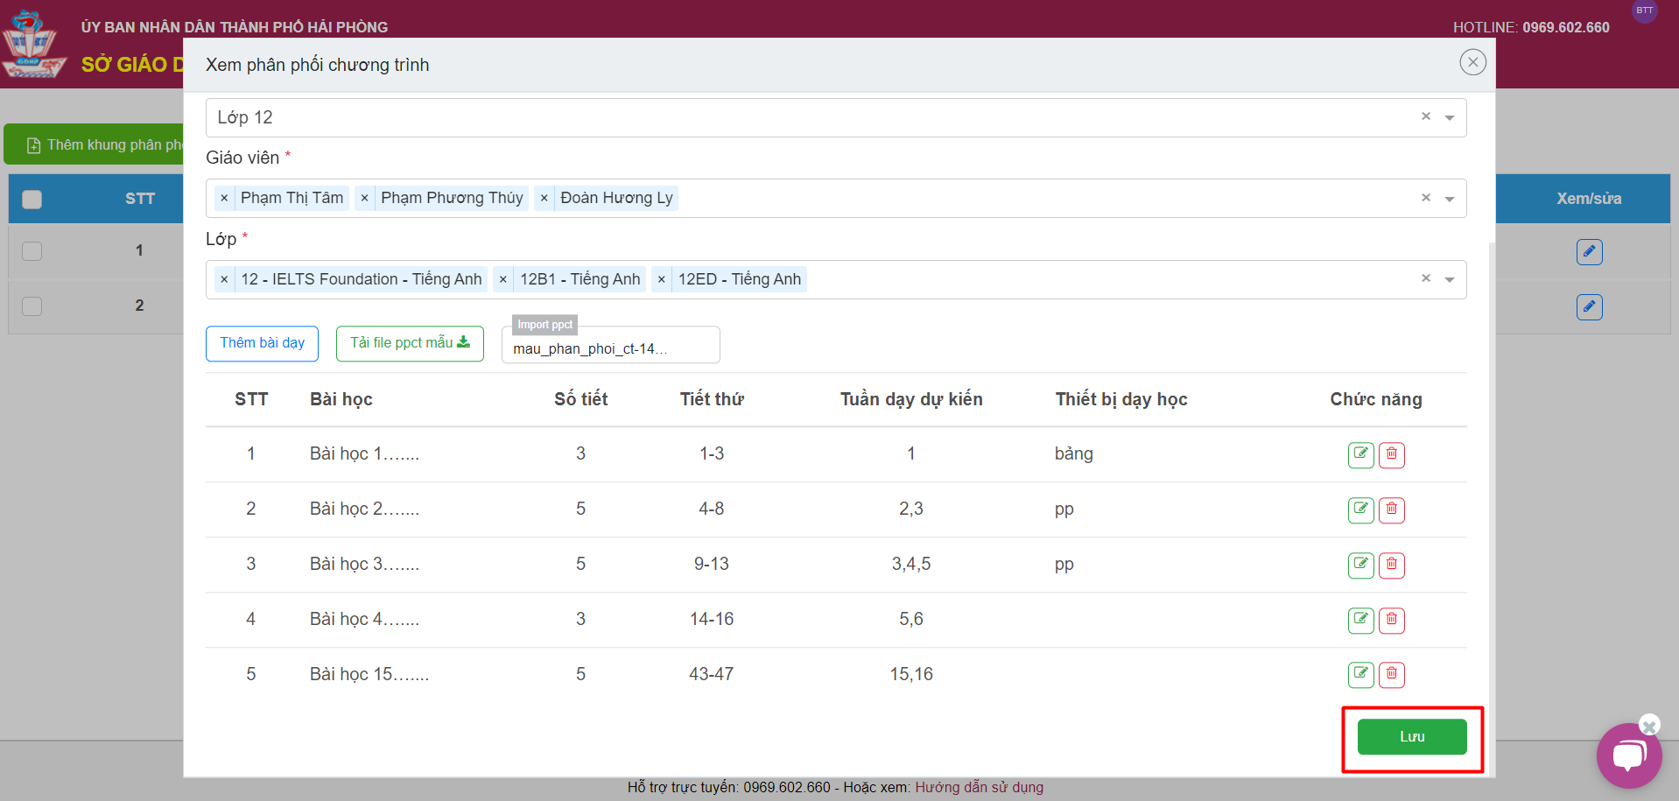Toggle the select-all checkbox in header

[x=32, y=200]
